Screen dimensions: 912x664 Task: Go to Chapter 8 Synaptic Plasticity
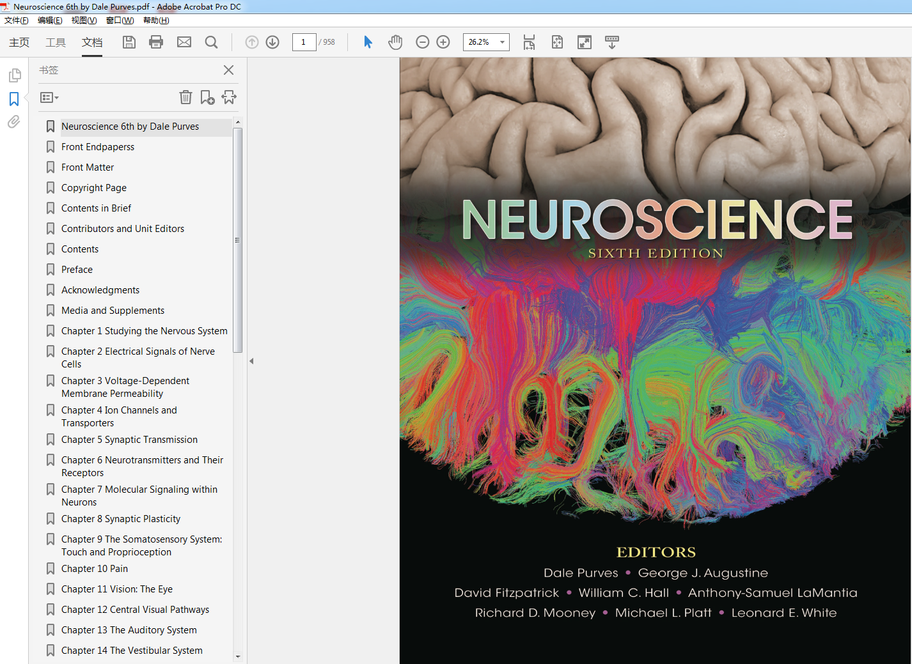(121, 519)
